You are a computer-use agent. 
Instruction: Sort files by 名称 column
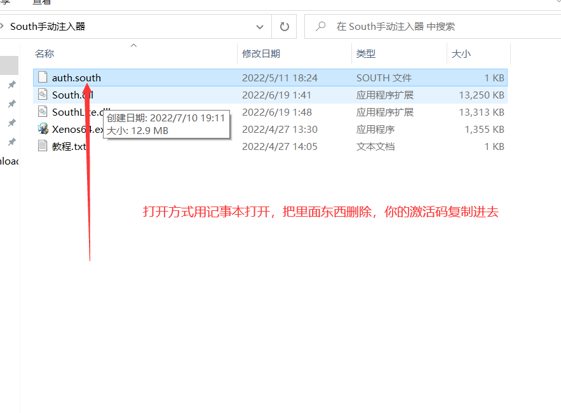(44, 53)
